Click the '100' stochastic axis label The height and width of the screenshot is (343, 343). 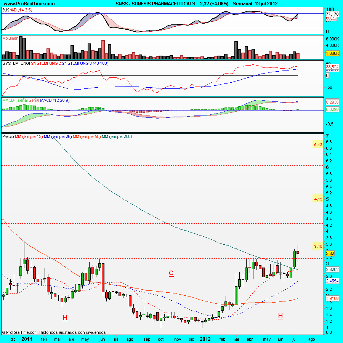point(330,10)
